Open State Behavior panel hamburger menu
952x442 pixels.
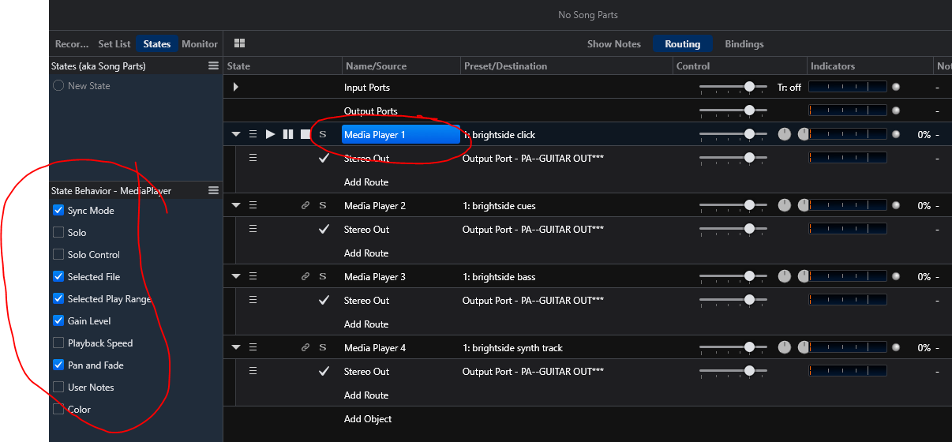213,191
